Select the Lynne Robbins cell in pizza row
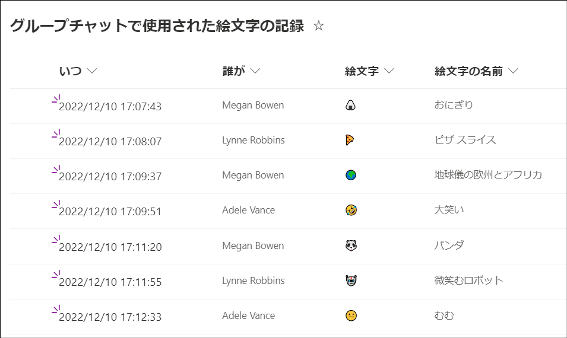 pos(254,140)
